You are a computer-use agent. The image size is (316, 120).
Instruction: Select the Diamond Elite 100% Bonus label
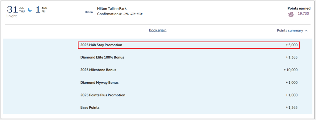102,57
